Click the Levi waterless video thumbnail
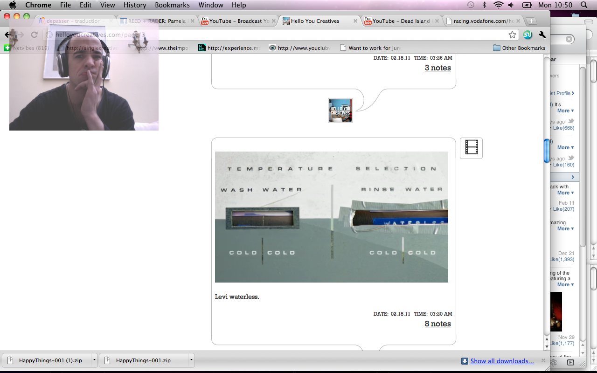 pos(331,217)
